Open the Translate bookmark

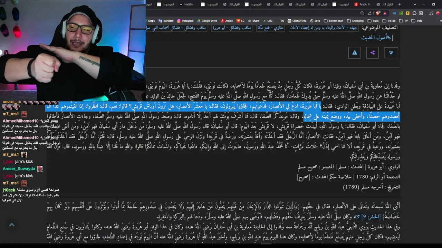click(x=165, y=21)
